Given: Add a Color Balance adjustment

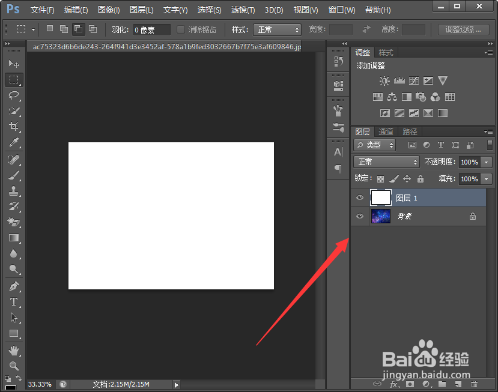Looking at the screenshot, I should pos(392,97).
